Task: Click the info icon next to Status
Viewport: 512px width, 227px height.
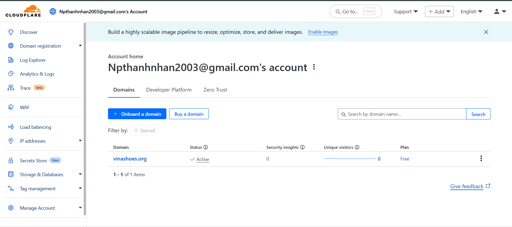Action: point(206,147)
